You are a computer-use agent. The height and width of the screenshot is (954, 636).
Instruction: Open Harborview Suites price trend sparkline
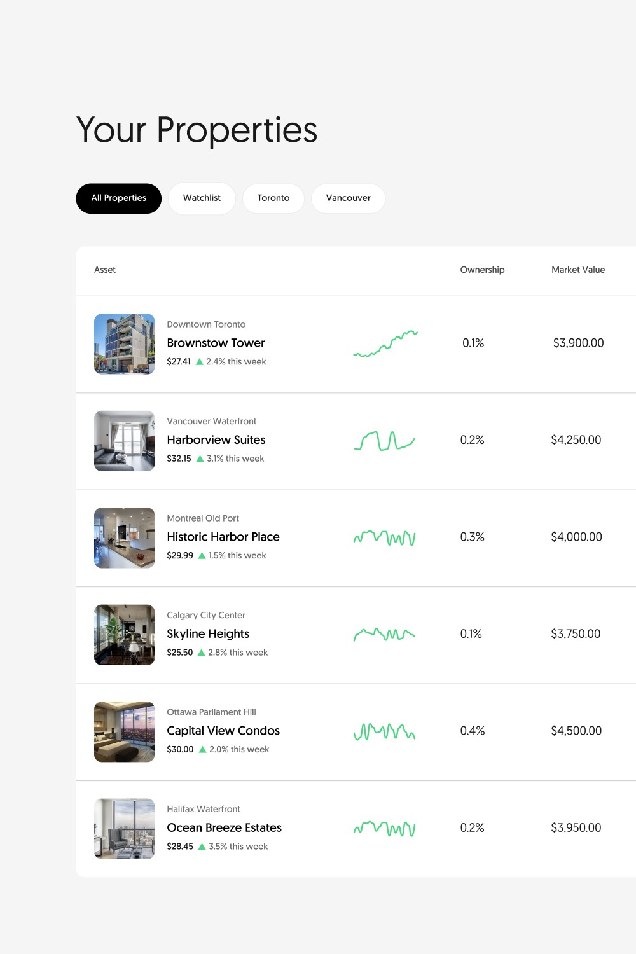(384, 441)
